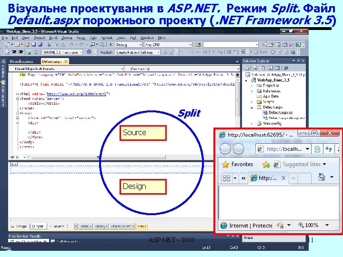
Task: Open the source editor zoom percent box
Action: (x=17, y=157)
